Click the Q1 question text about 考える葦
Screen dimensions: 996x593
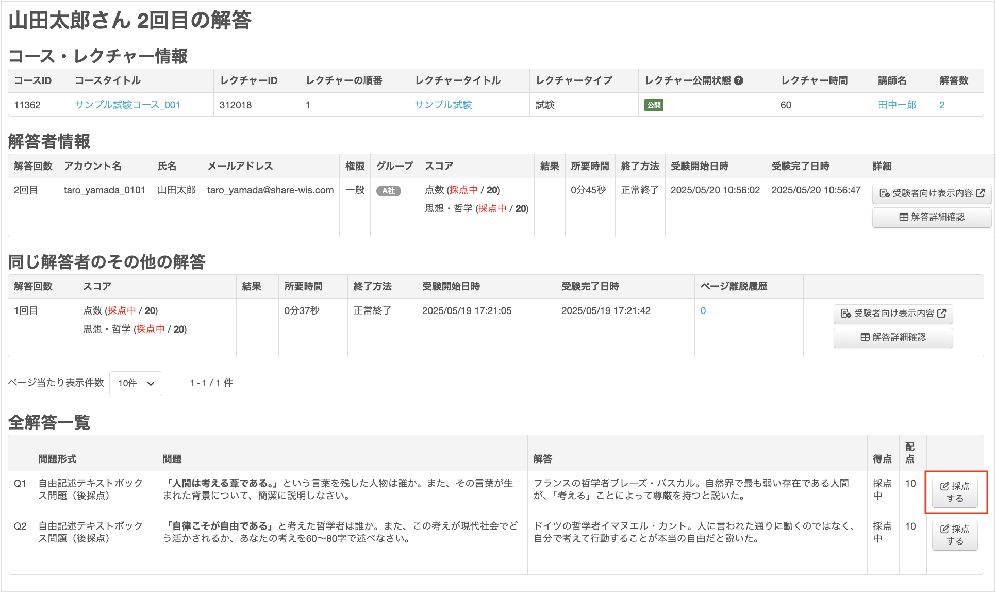tap(338, 489)
